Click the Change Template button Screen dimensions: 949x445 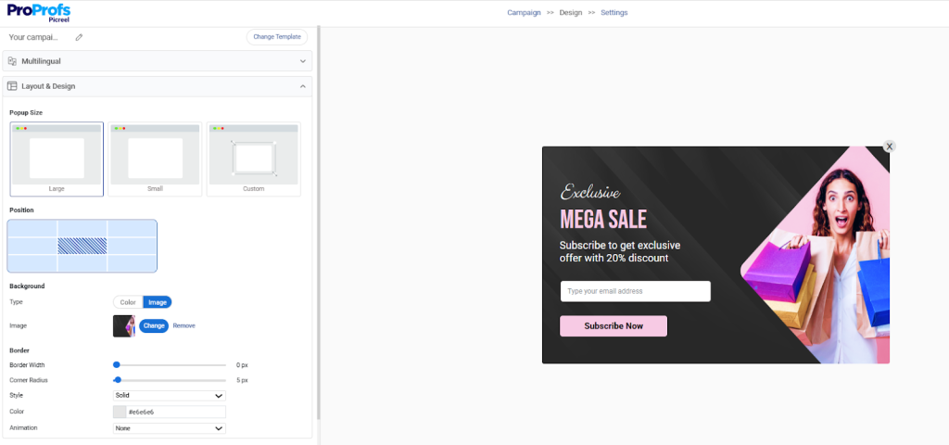[277, 37]
